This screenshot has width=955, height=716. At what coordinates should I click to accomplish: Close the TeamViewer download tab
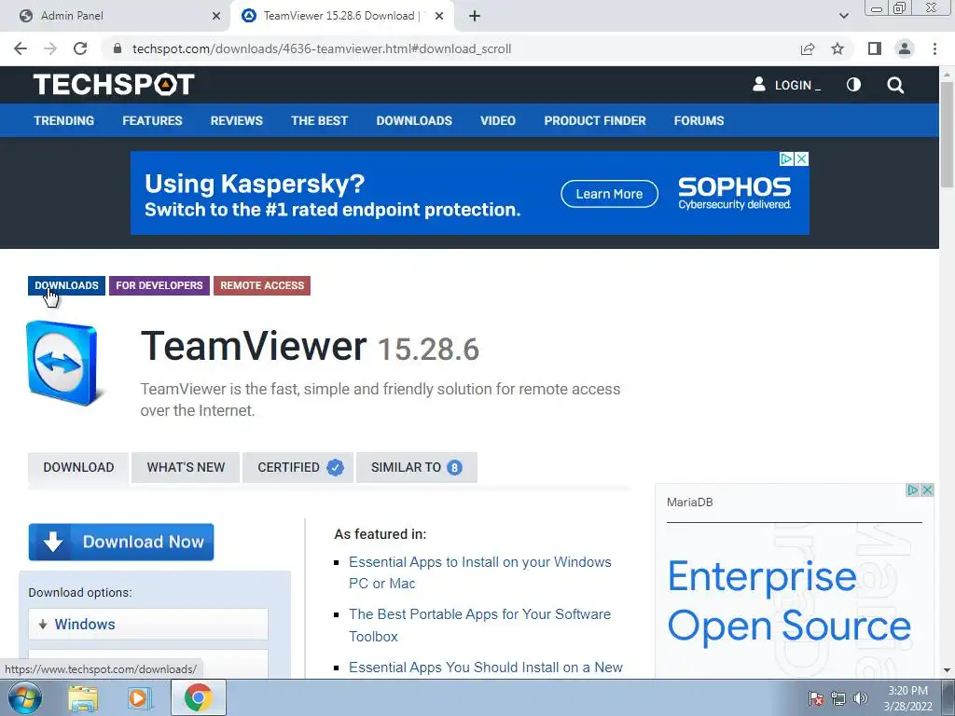(x=439, y=17)
